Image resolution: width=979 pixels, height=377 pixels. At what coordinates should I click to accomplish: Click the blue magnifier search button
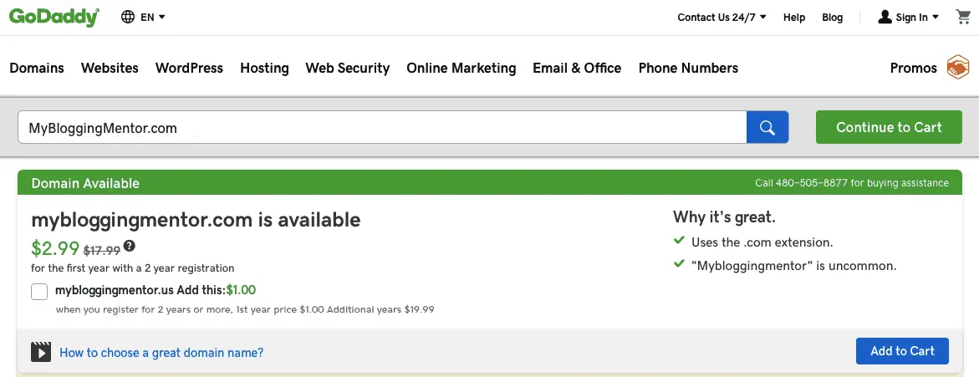click(x=767, y=127)
